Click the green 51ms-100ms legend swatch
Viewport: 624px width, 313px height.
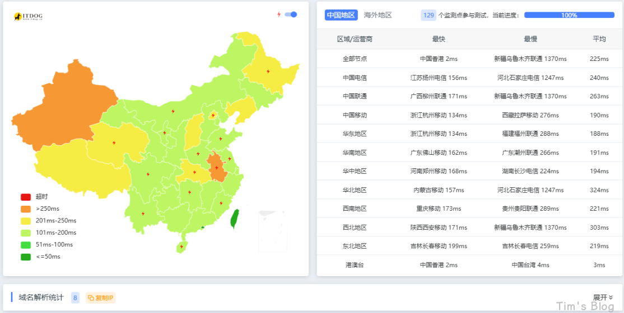(x=25, y=245)
